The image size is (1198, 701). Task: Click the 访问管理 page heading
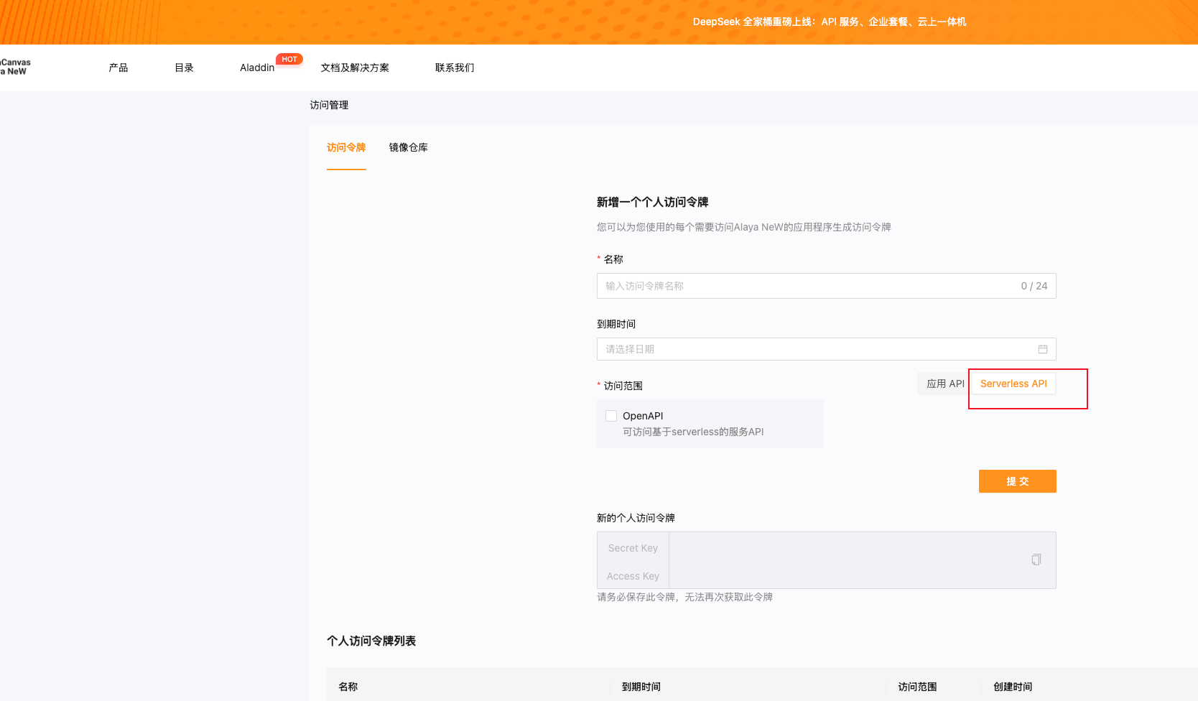click(329, 105)
